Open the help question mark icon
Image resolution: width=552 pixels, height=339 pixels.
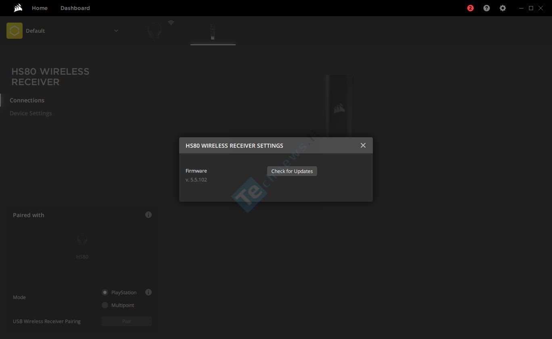click(487, 8)
